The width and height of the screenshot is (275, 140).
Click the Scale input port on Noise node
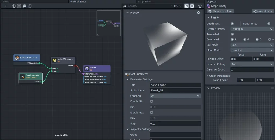[51, 71]
